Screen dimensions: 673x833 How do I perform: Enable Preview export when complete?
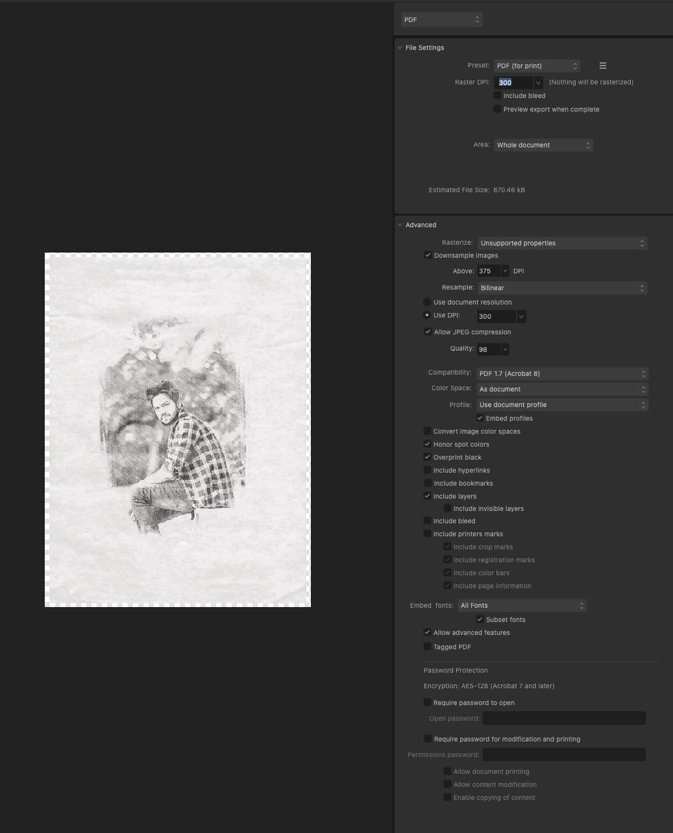[x=497, y=109]
